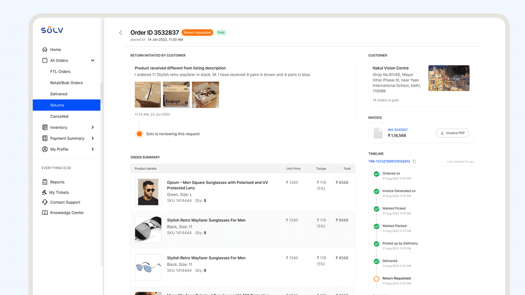
Task: Open Opium Men Square Sunglasses product image
Action: tap(148, 192)
